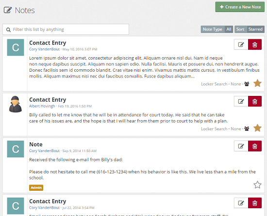The width and height of the screenshot is (267, 216).
Task: Open Cory VandenBout link on first entry
Action: tap(44, 49)
